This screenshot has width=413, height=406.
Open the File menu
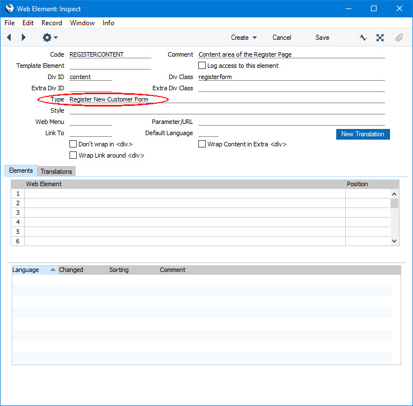point(10,23)
